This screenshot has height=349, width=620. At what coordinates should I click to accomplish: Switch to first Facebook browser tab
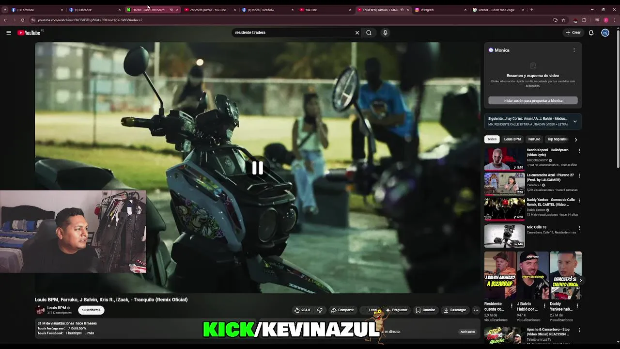(x=36, y=10)
